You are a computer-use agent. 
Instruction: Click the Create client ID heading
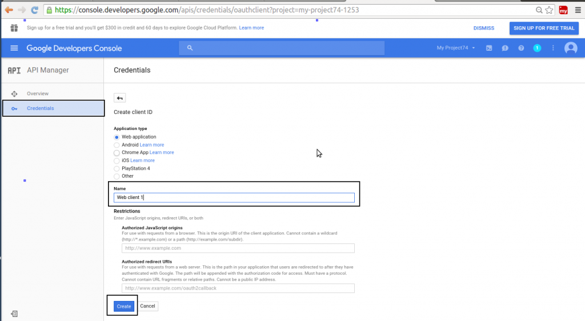[x=133, y=112]
